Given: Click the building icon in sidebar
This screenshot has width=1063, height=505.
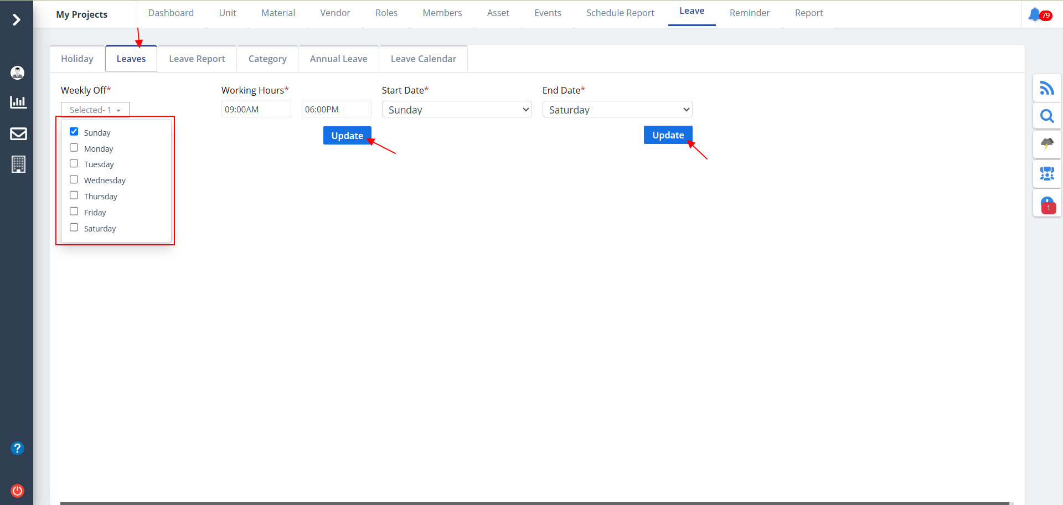Looking at the screenshot, I should tap(18, 164).
